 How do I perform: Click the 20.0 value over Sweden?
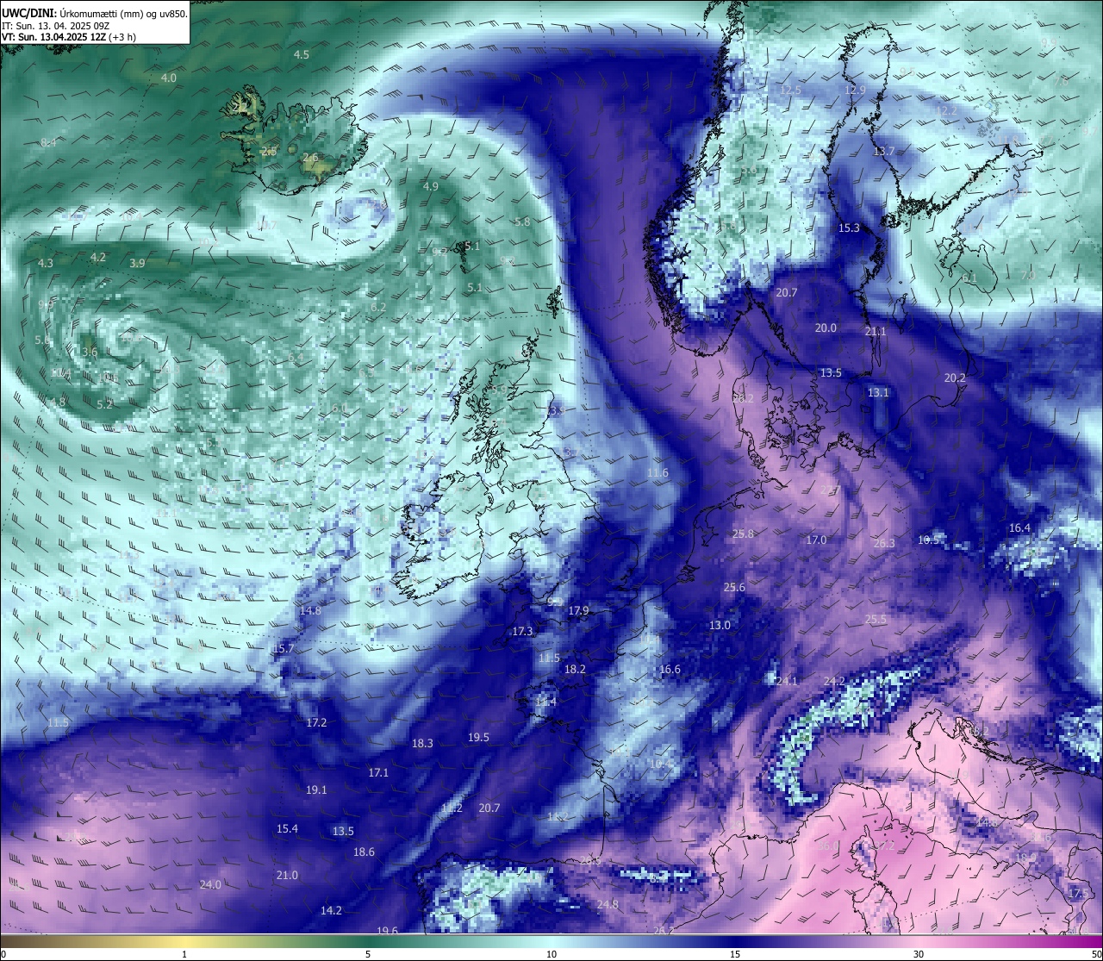(x=826, y=328)
